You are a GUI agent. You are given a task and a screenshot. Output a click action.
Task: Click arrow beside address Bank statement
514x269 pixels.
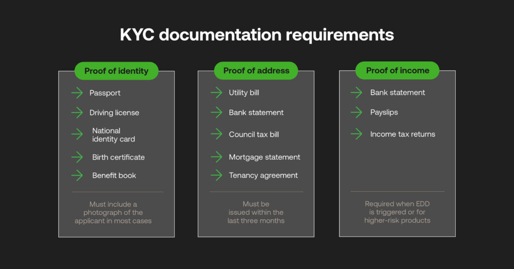[x=216, y=112]
